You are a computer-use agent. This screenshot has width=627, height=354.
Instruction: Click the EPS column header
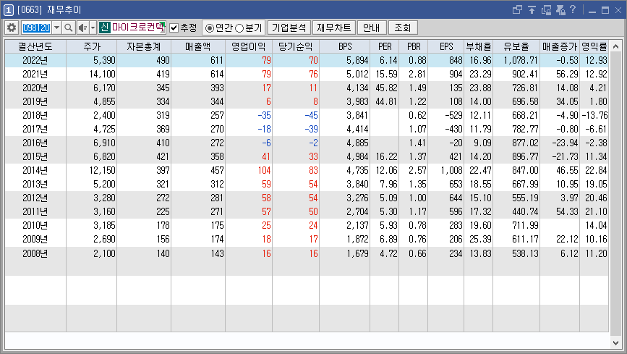point(446,46)
